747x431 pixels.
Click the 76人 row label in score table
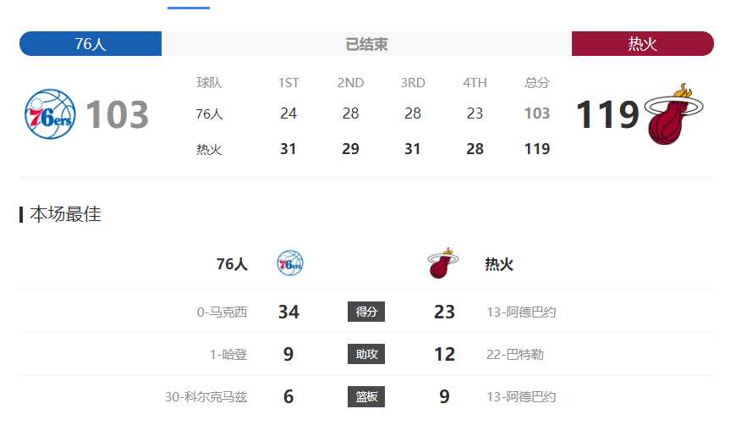[209, 114]
